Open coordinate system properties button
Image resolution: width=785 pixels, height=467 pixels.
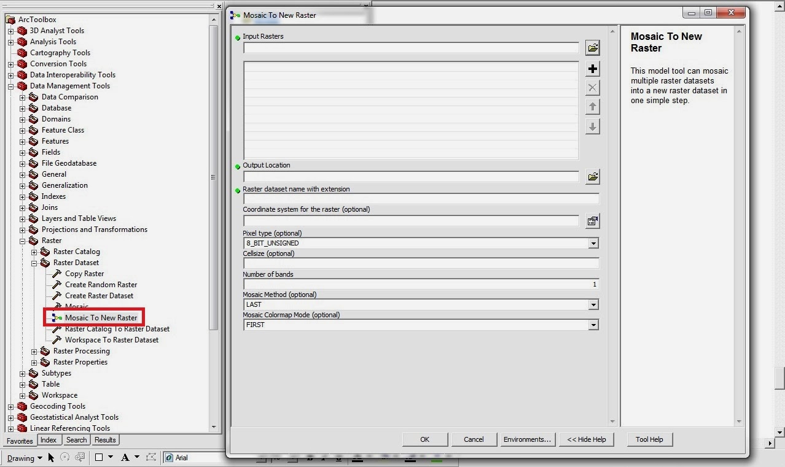[x=592, y=221]
